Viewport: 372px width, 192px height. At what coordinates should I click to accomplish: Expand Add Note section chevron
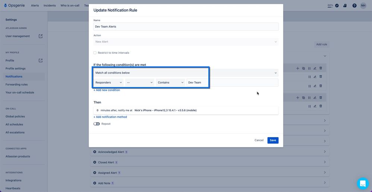point(325,183)
